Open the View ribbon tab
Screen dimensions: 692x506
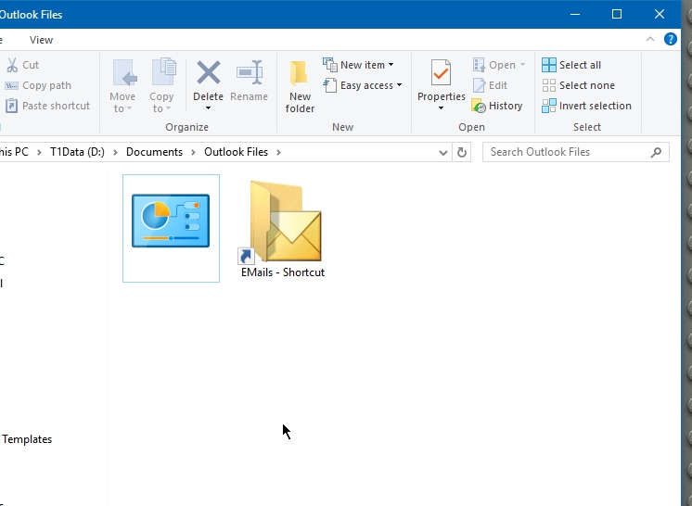pos(41,40)
